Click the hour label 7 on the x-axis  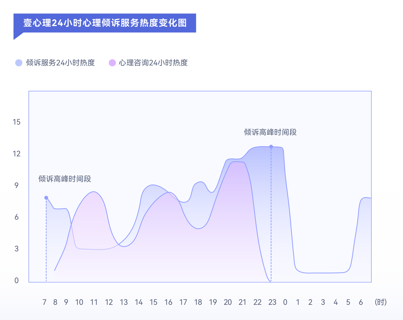pos(45,302)
